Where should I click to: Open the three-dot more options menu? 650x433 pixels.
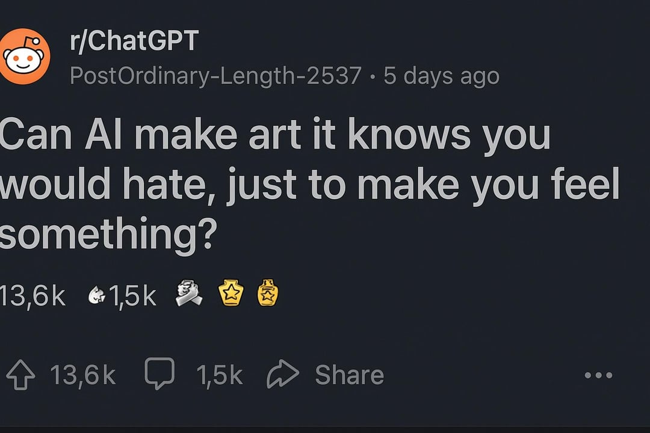[x=598, y=375]
